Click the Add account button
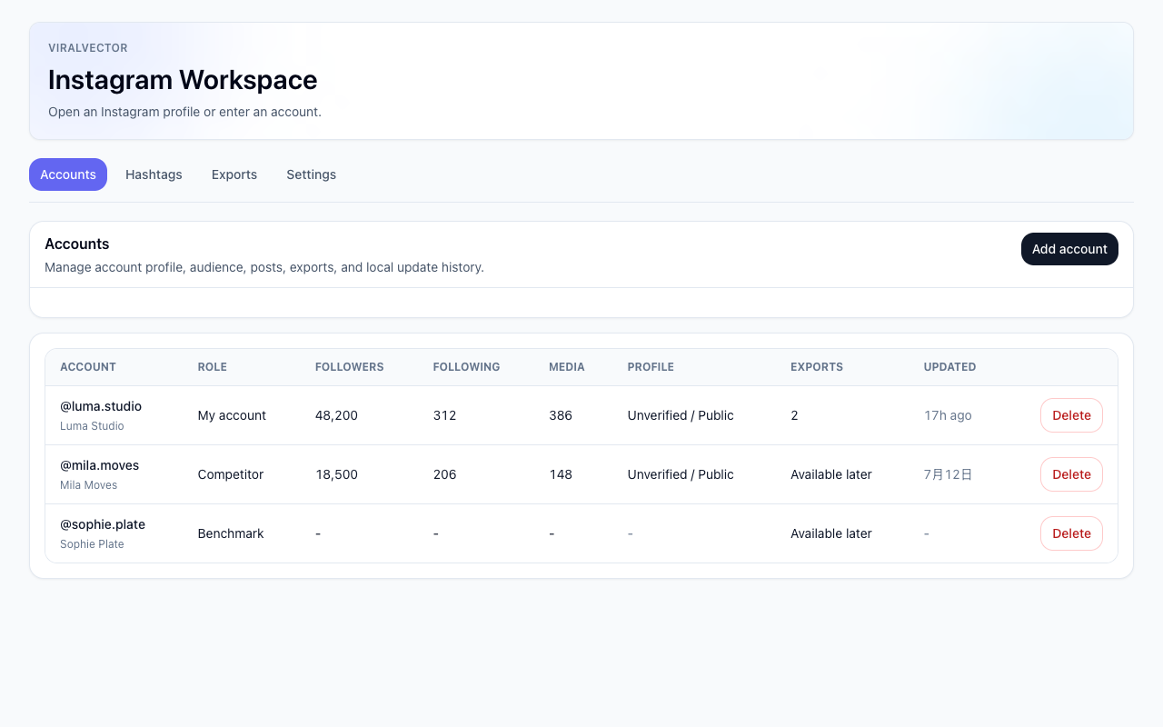This screenshot has height=727, width=1163. click(1069, 249)
